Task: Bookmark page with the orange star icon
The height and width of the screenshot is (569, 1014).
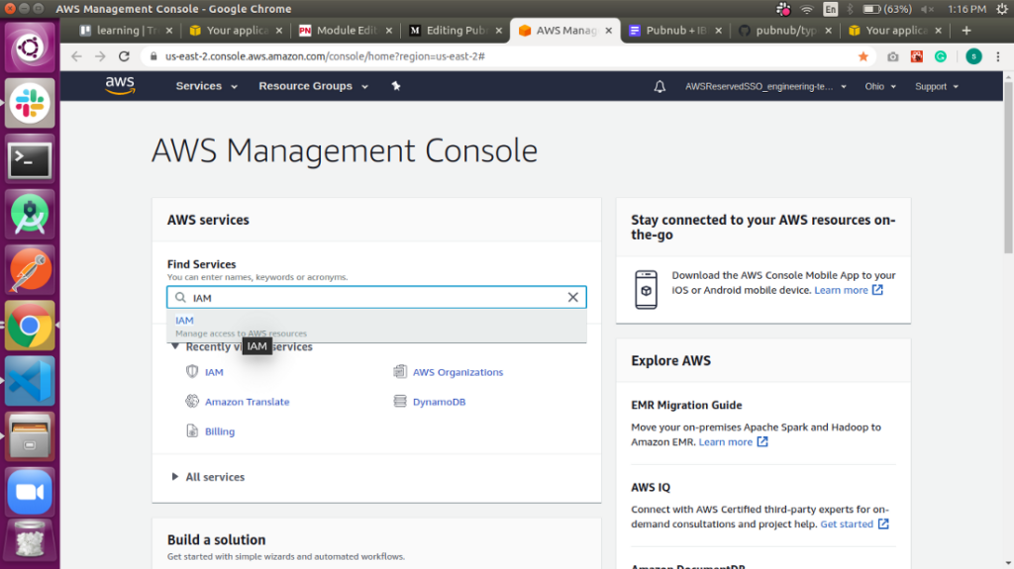Action: pos(863,56)
